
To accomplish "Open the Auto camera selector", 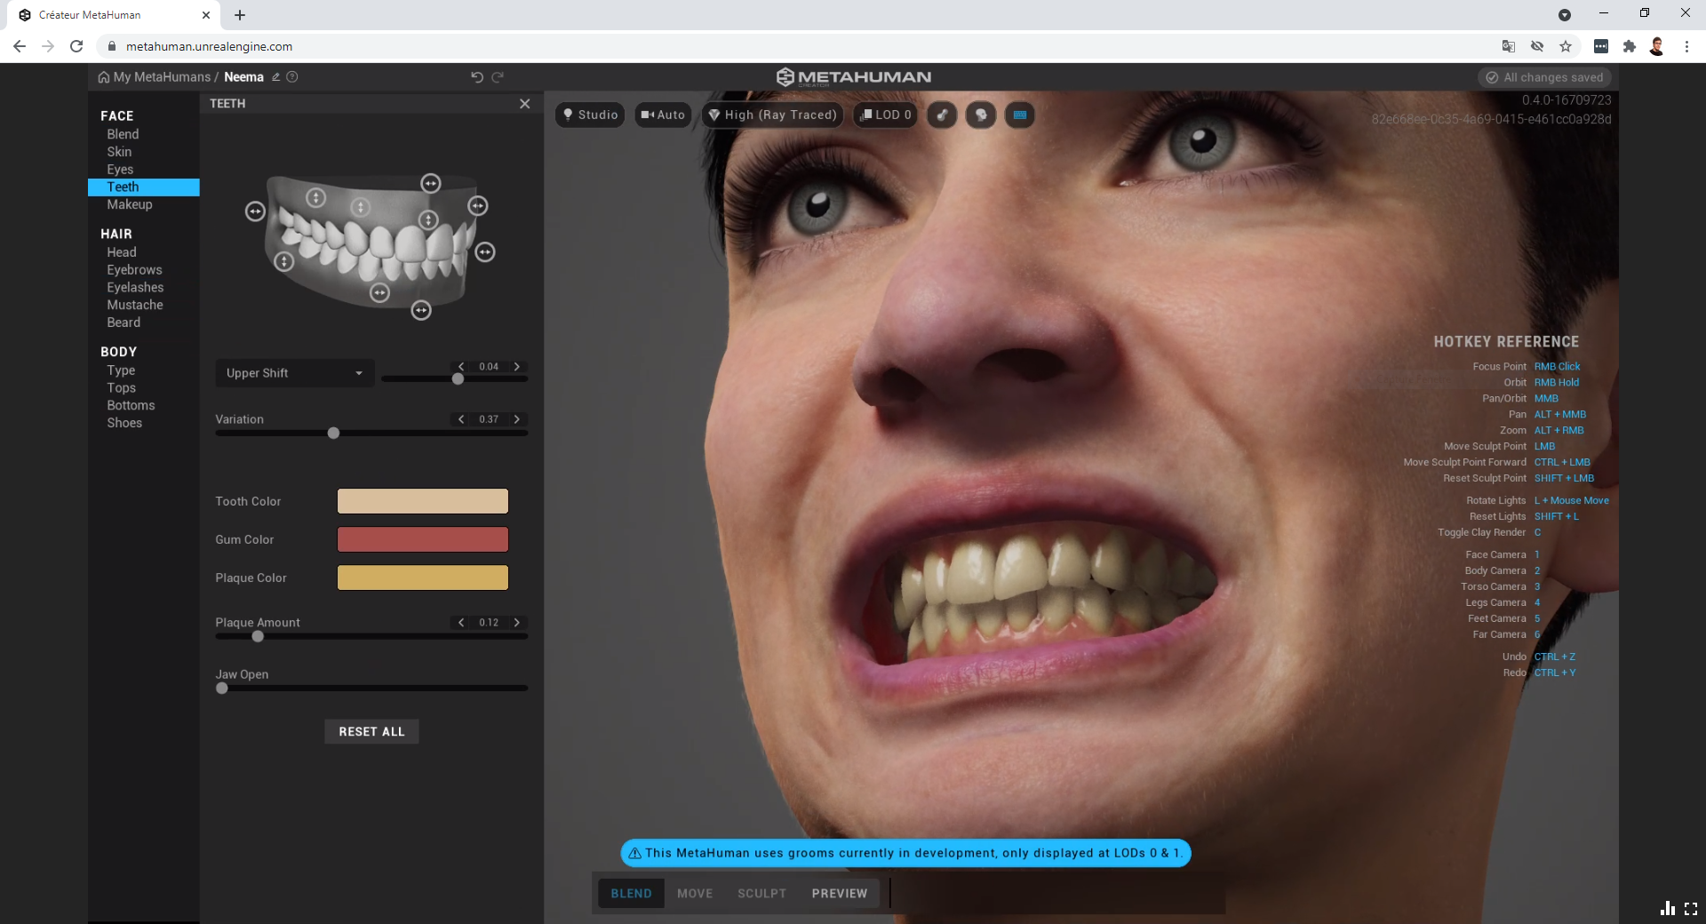I will coord(663,115).
